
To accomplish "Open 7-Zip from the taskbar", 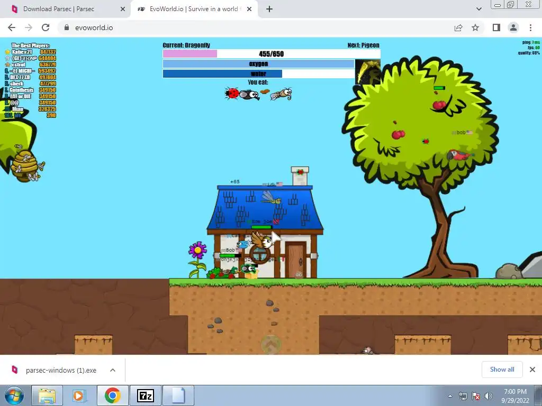I will pyautogui.click(x=146, y=396).
